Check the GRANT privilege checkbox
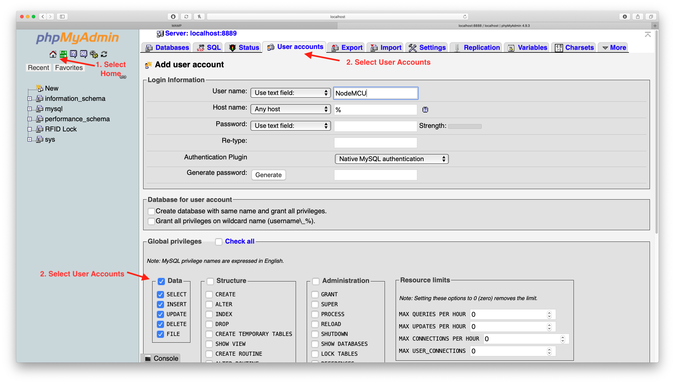 [315, 295]
